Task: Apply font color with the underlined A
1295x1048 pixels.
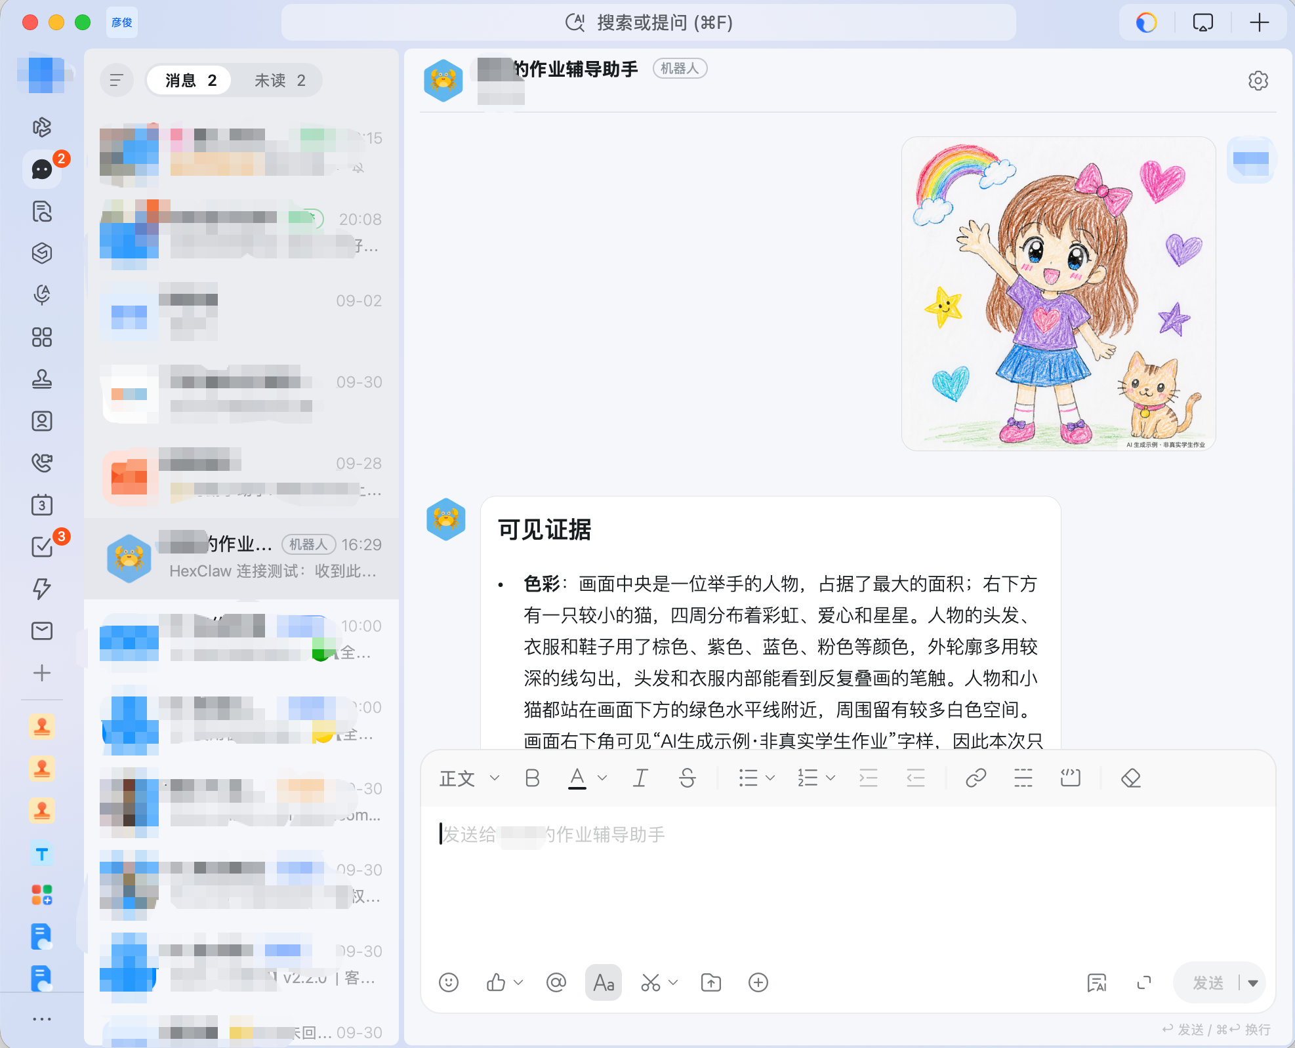Action: tap(577, 778)
